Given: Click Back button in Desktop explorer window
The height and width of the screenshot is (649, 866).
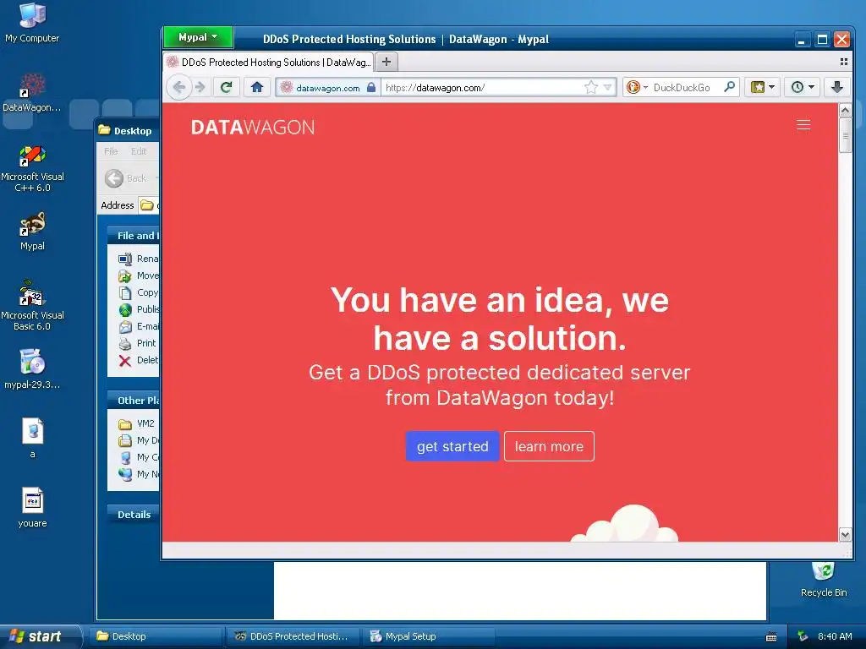Looking at the screenshot, I should 127,178.
